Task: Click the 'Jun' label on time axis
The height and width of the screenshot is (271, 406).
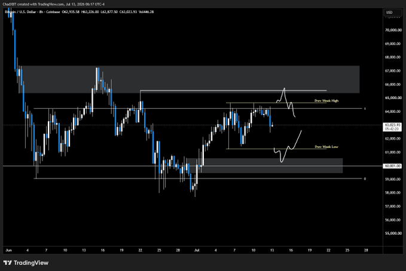Action: (x=8, y=250)
